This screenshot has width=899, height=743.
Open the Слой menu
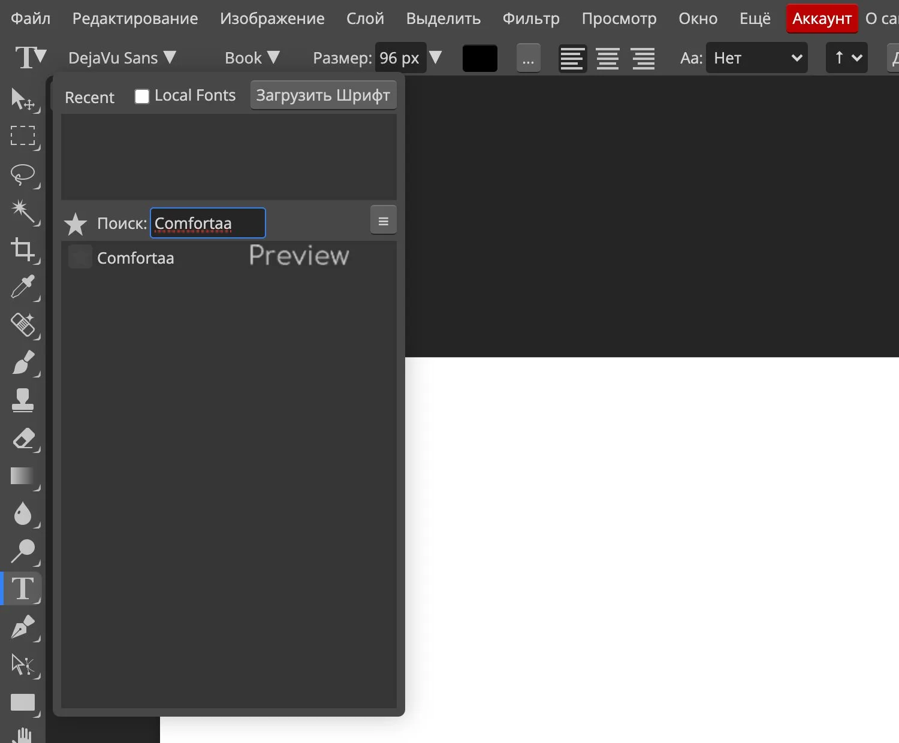click(365, 19)
